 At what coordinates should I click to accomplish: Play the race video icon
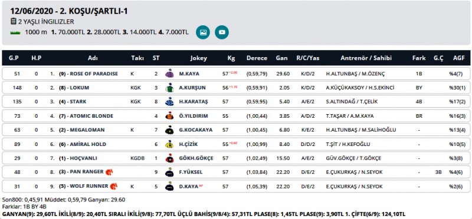click(x=222, y=32)
